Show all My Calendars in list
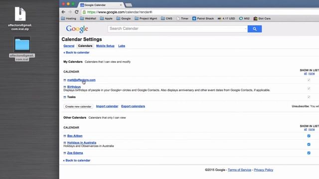319x179 pixels. point(305,74)
